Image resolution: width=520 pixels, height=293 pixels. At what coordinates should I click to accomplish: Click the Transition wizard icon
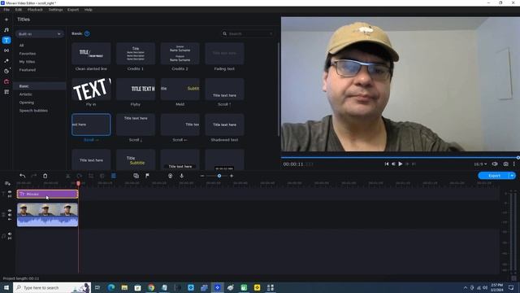[x=136, y=176]
